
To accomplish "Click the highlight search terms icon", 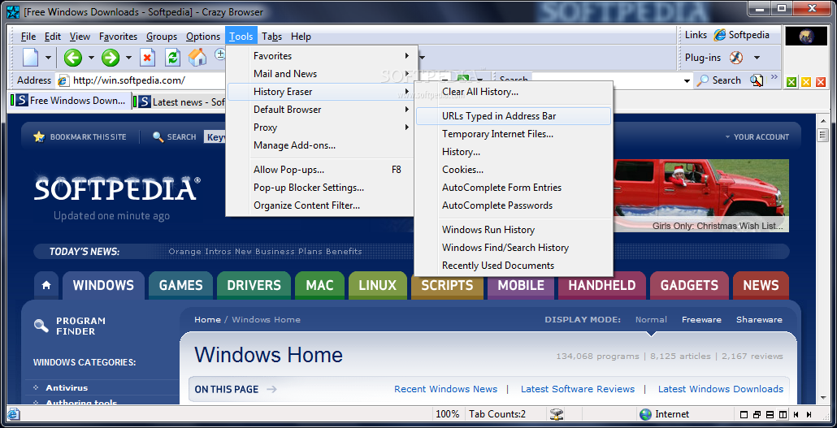I will [x=756, y=80].
